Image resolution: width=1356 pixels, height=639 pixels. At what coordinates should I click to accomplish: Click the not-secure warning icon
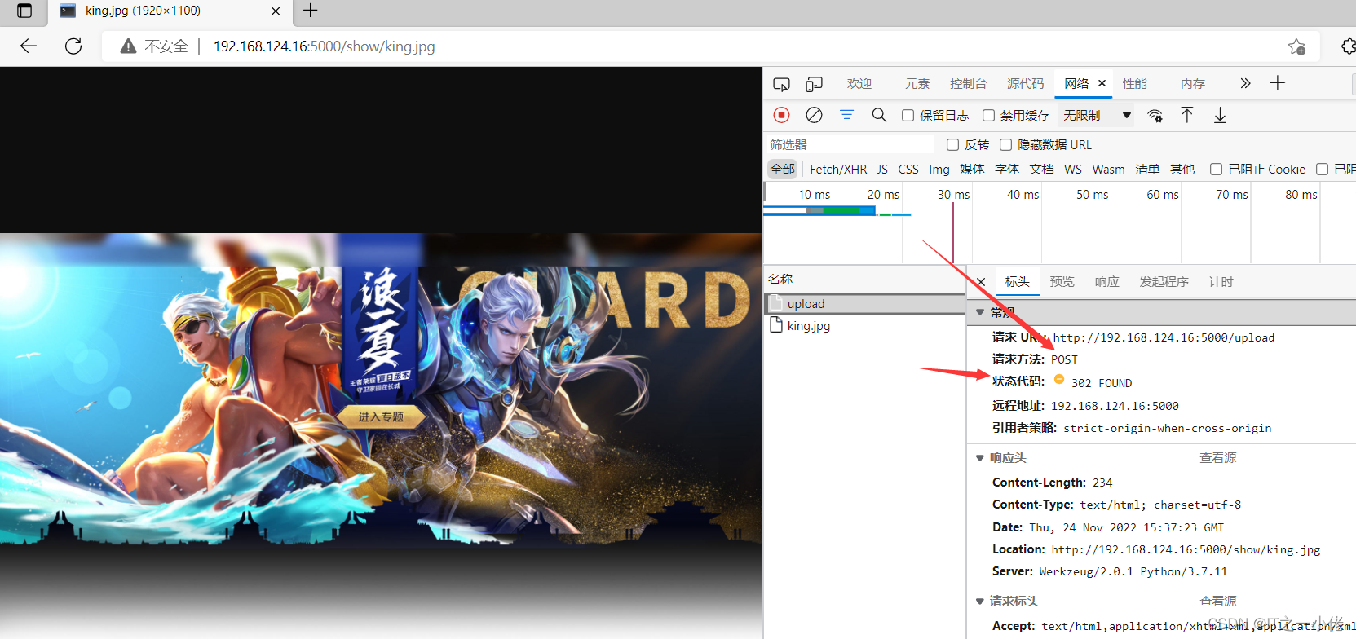tap(128, 46)
